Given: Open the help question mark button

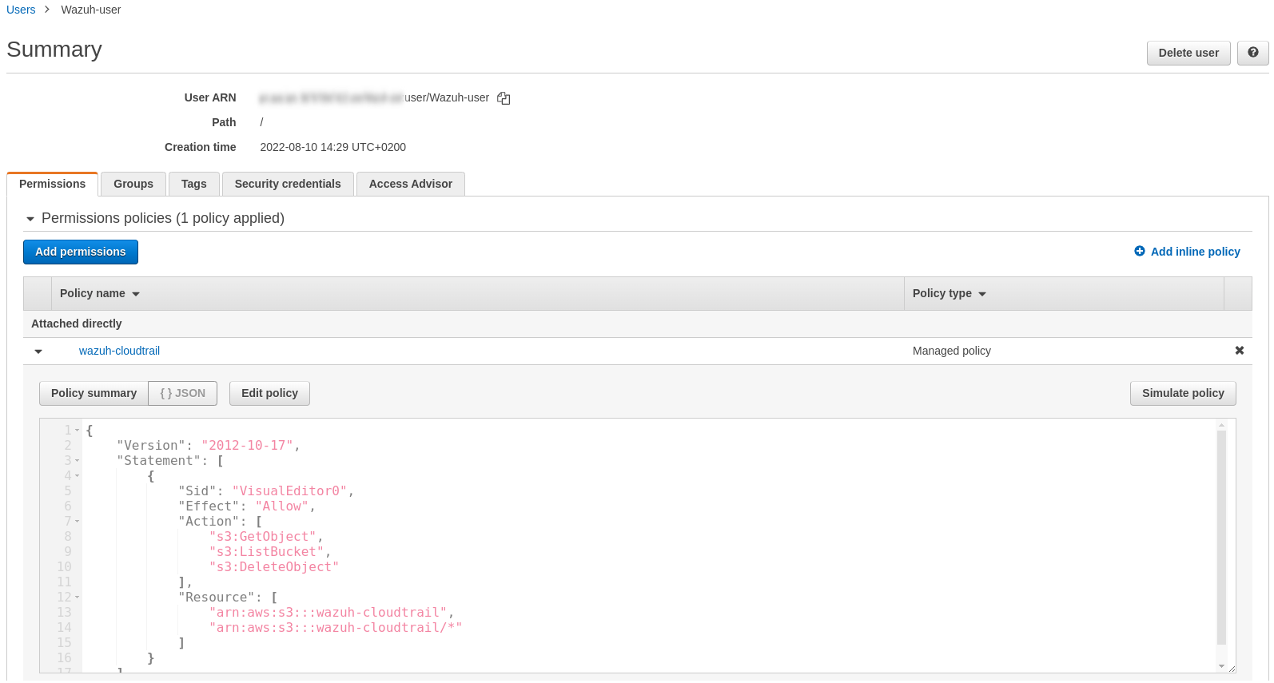Looking at the screenshot, I should [x=1252, y=53].
